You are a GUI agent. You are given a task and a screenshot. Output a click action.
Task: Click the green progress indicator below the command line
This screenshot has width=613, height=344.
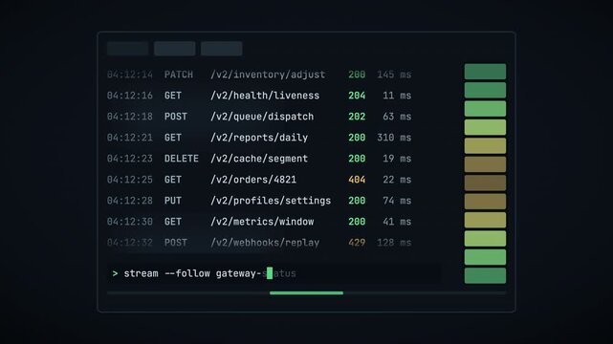[306, 292]
